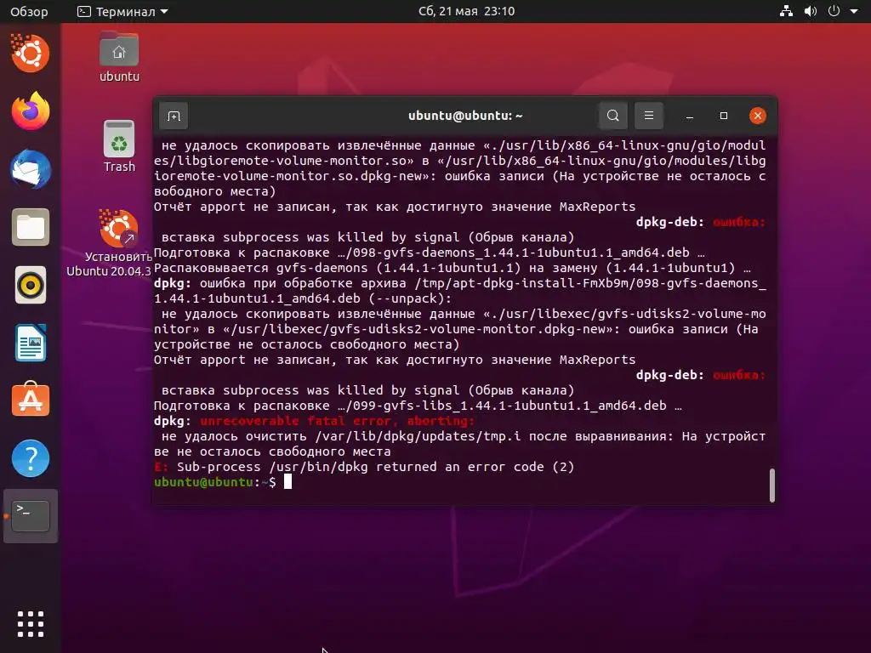This screenshot has height=653, width=871.
Task: Open new tab in terminal window
Action: pos(174,116)
